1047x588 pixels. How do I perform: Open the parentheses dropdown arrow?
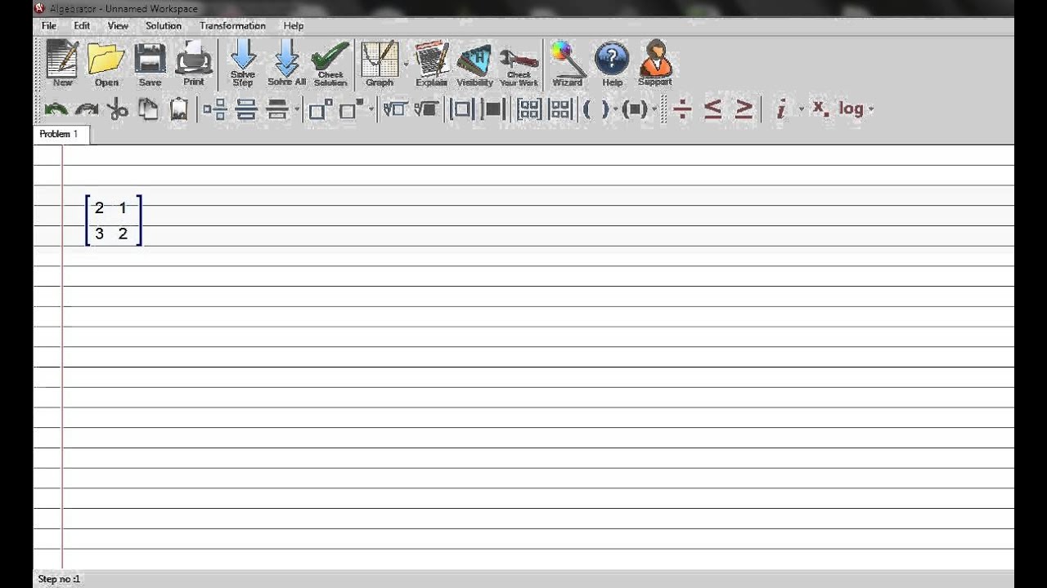pos(616,109)
